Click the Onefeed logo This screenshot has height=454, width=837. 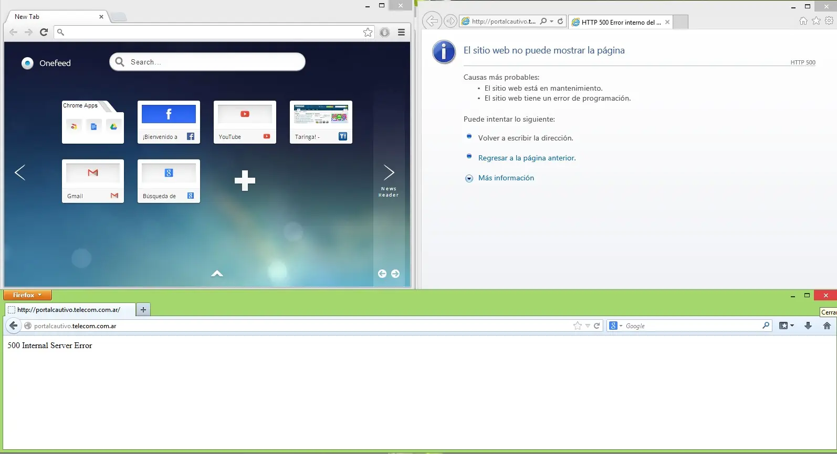[46, 63]
